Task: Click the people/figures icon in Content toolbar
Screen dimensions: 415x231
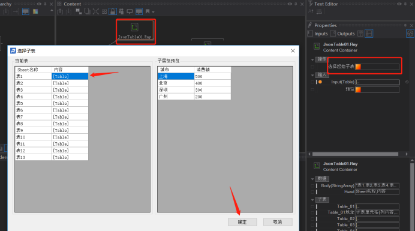Action: tap(121, 11)
